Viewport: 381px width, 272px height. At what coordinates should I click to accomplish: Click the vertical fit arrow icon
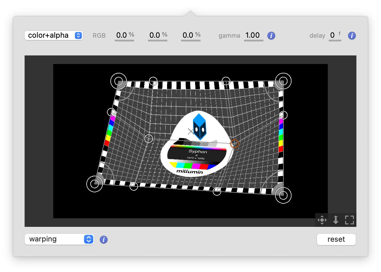pos(336,220)
